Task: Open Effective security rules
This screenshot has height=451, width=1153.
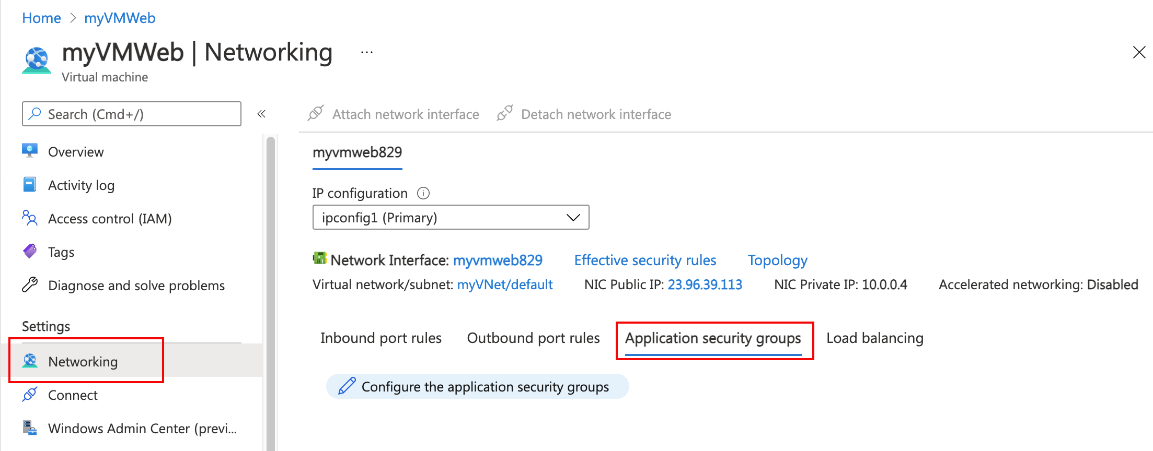Action: (x=645, y=260)
